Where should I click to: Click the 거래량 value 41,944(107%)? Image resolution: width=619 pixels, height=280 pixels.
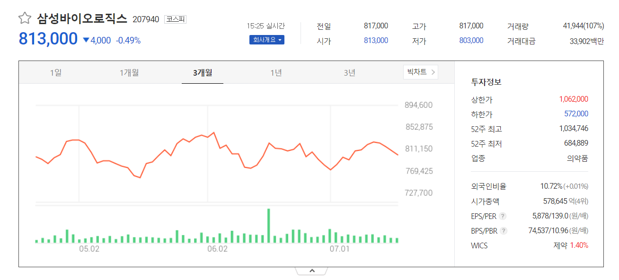tap(584, 26)
